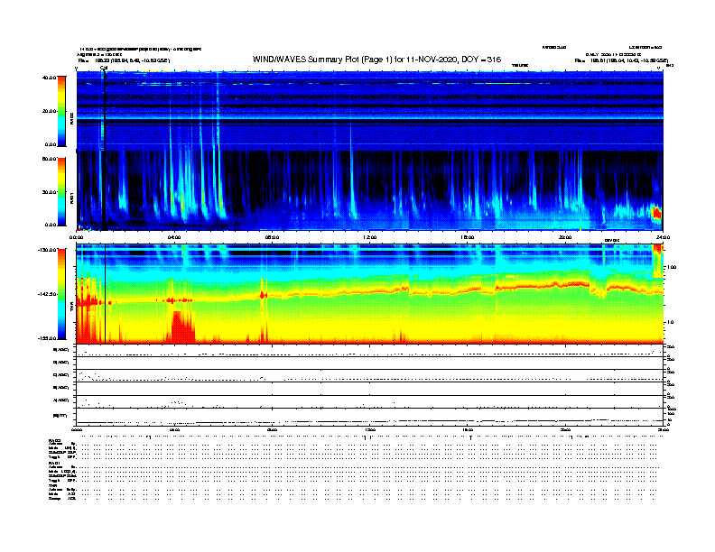
Task: Click the 20.00 label on RAD2 scale
Action: coord(50,111)
